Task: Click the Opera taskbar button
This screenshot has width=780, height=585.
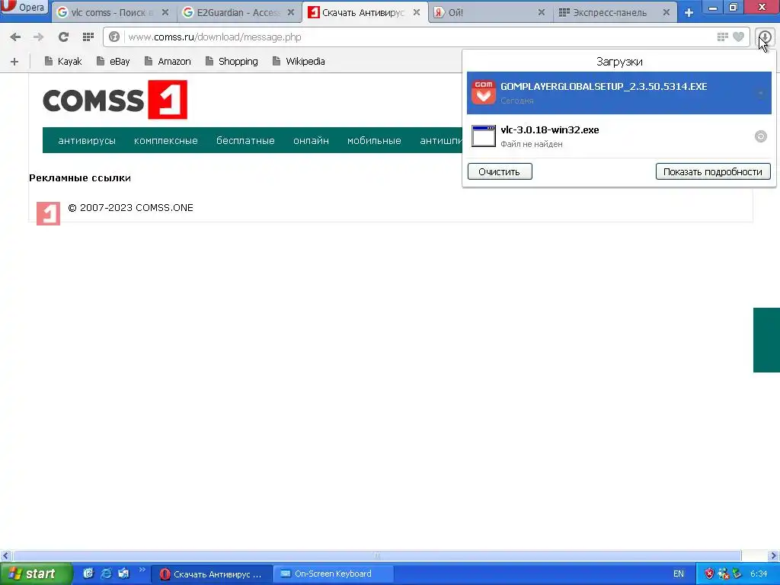Action: point(212,574)
